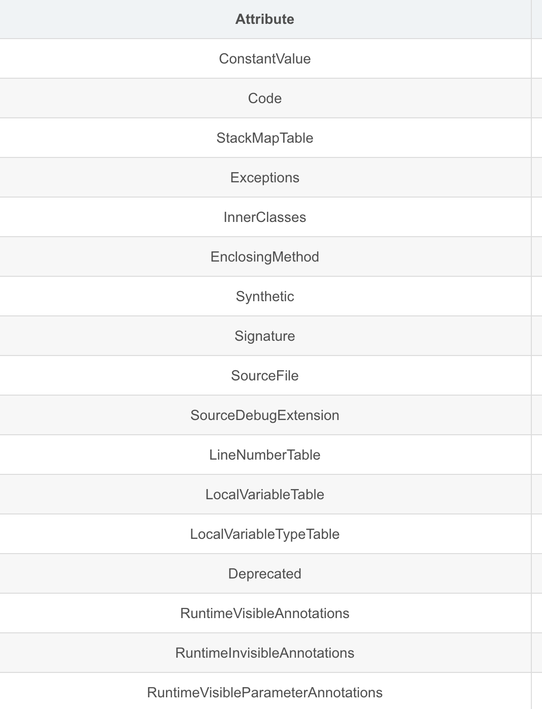Click the Deprecated attribute cell
Viewport: 542px width, 709px height.
[264, 574]
